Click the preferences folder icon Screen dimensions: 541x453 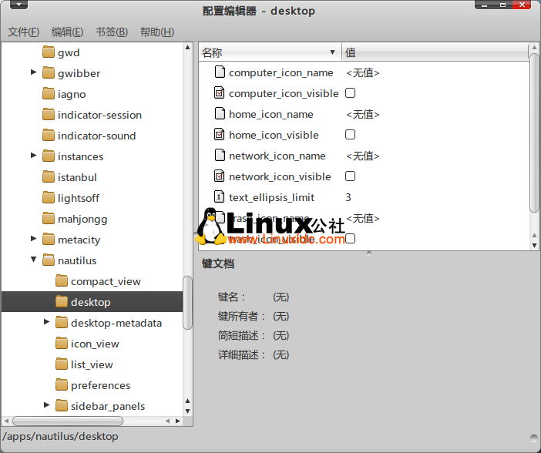pyautogui.click(x=62, y=385)
